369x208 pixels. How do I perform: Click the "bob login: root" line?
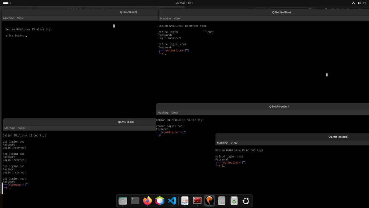[14, 179]
